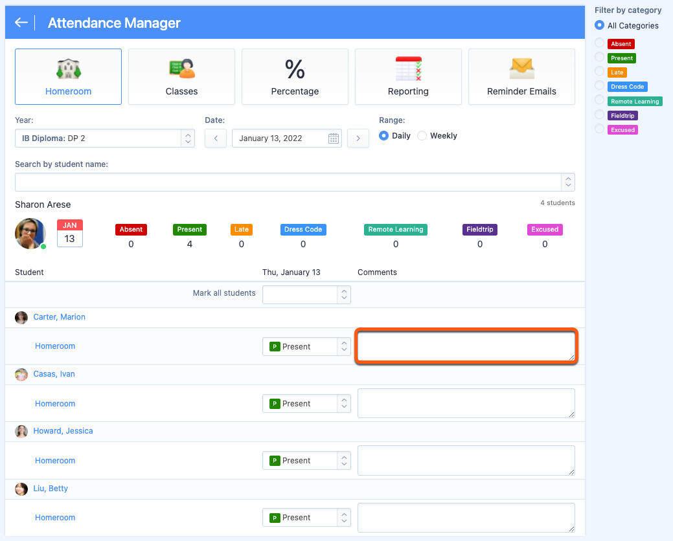The width and height of the screenshot is (673, 541).
Task: Select the Daily range option
Action: (383, 135)
